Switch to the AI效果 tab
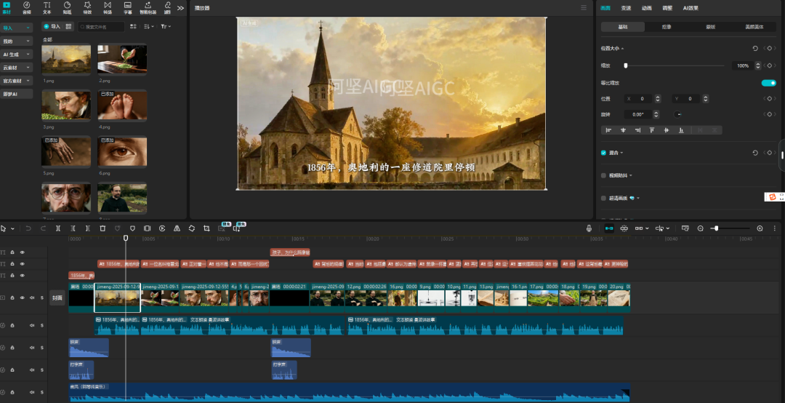Screen dimensions: 785x403 pyautogui.click(x=691, y=8)
